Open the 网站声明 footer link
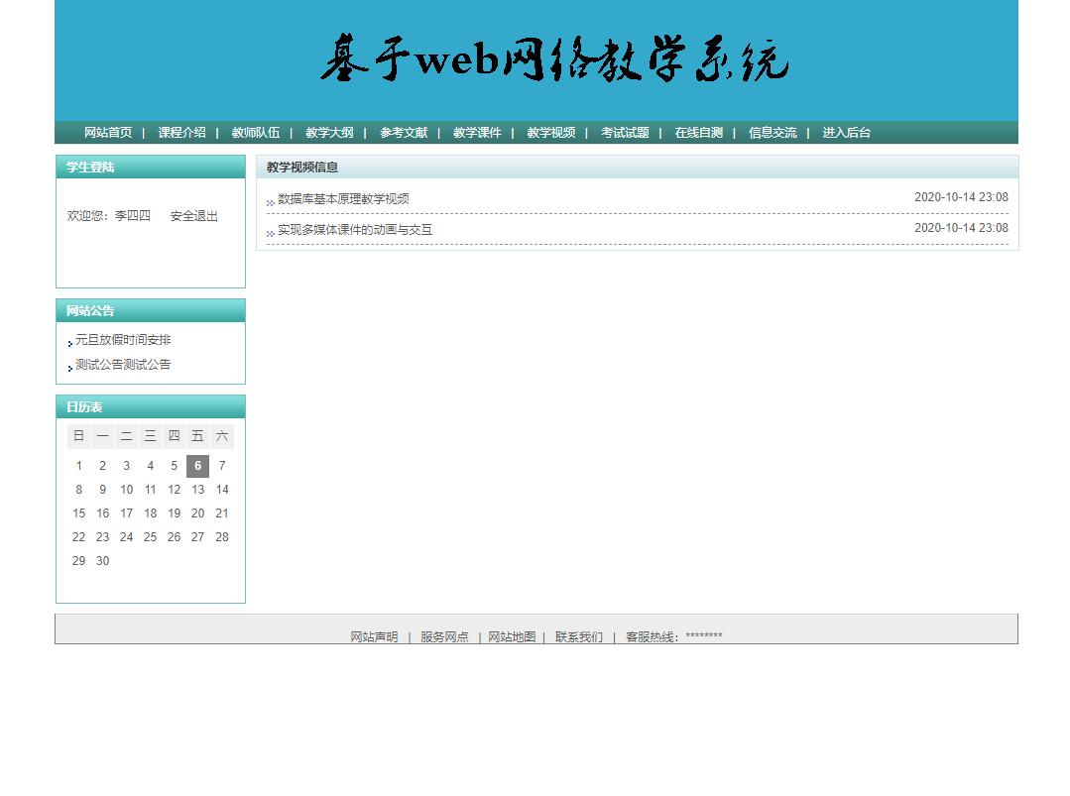The height and width of the screenshot is (796, 1070). click(373, 636)
